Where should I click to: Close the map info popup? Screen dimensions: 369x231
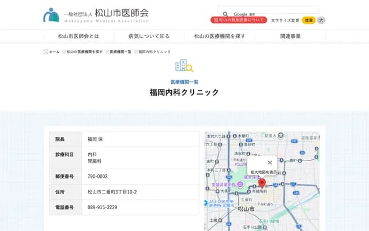[x=270, y=162]
